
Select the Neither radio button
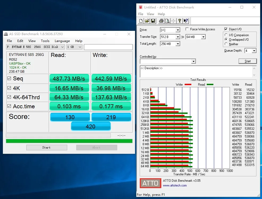tap(226, 44)
